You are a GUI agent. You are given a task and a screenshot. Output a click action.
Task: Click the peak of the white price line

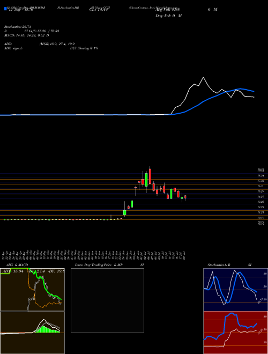coord(204,77)
